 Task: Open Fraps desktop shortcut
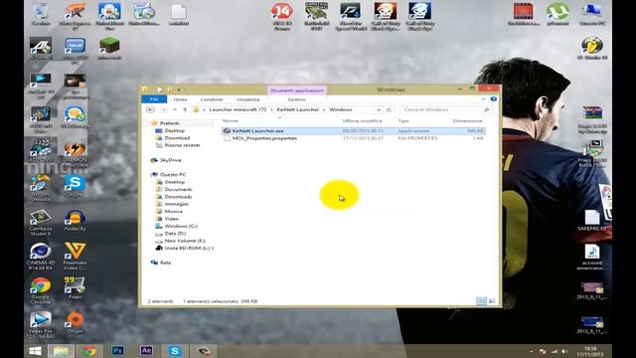(76, 287)
